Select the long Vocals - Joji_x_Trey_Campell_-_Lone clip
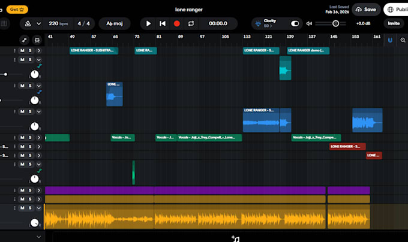408x242 pixels. (x=209, y=138)
